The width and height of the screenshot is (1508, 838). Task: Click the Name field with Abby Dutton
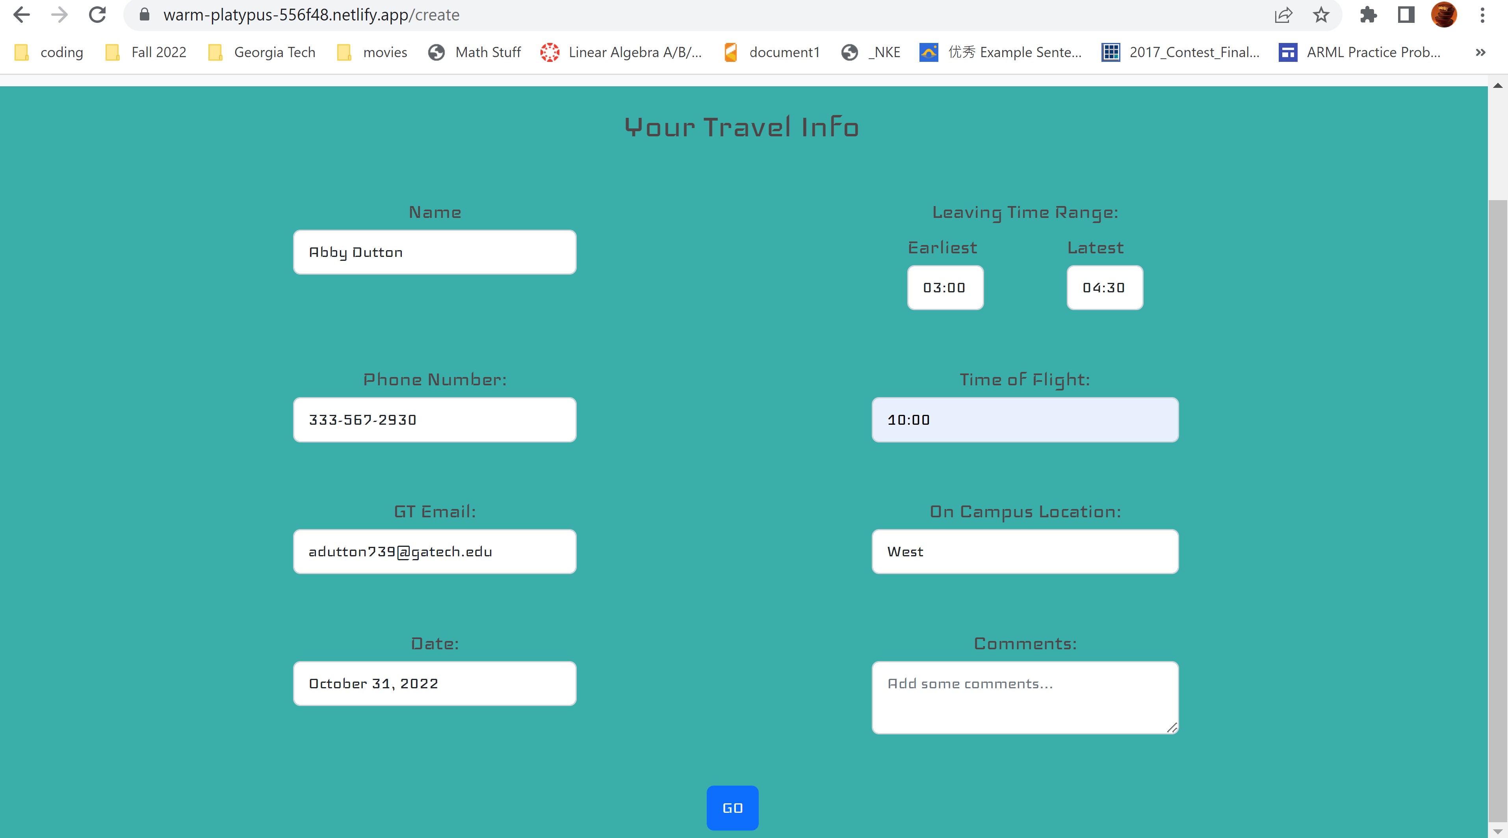[435, 253]
